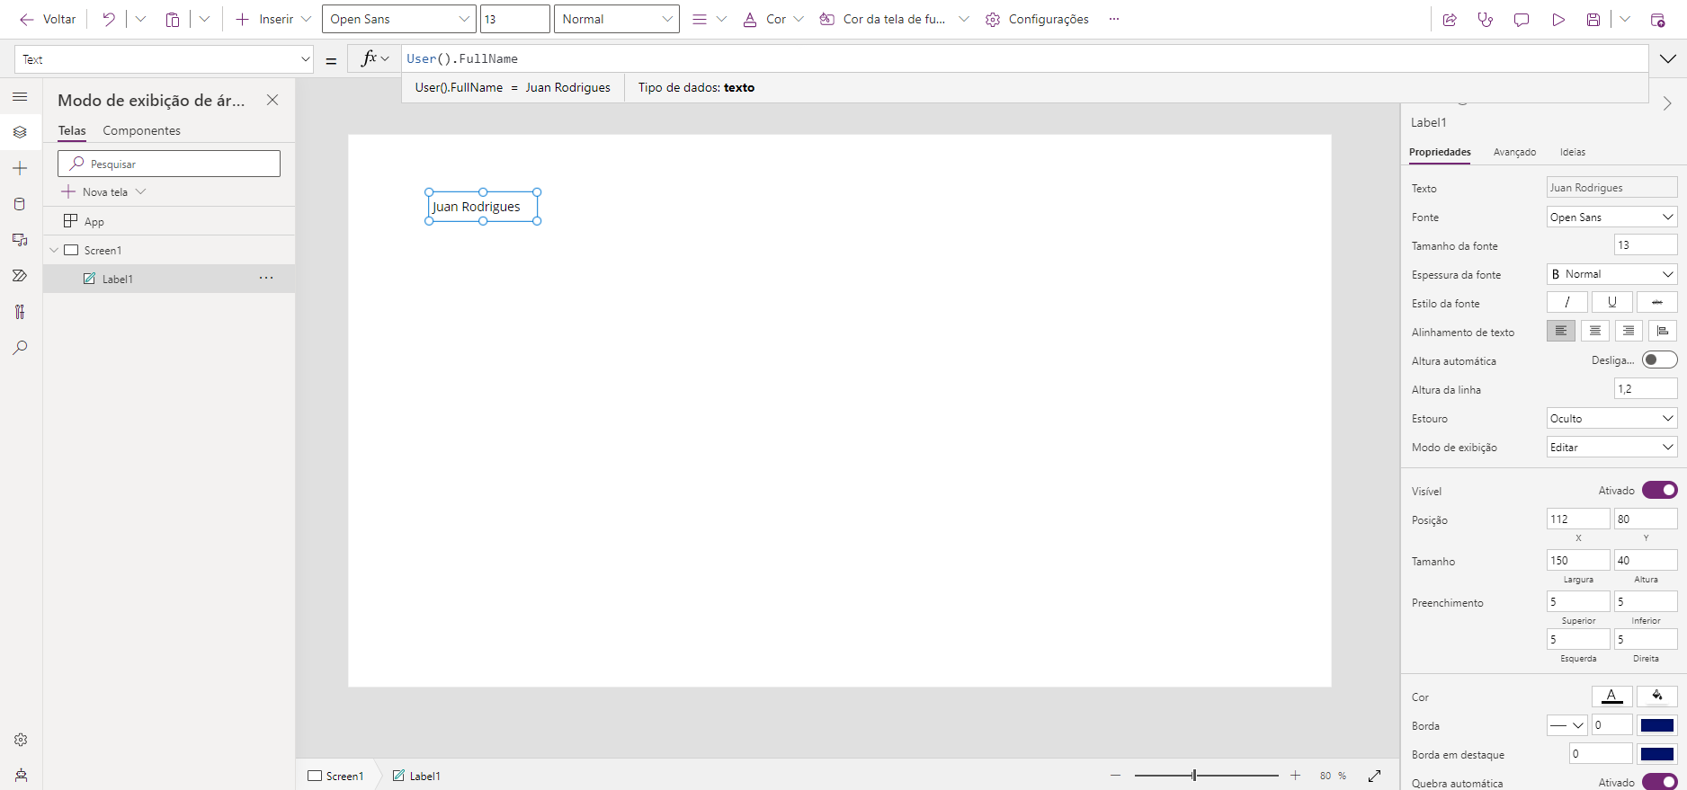
Task: Click the Voltar back arrow button
Action: pos(48,19)
